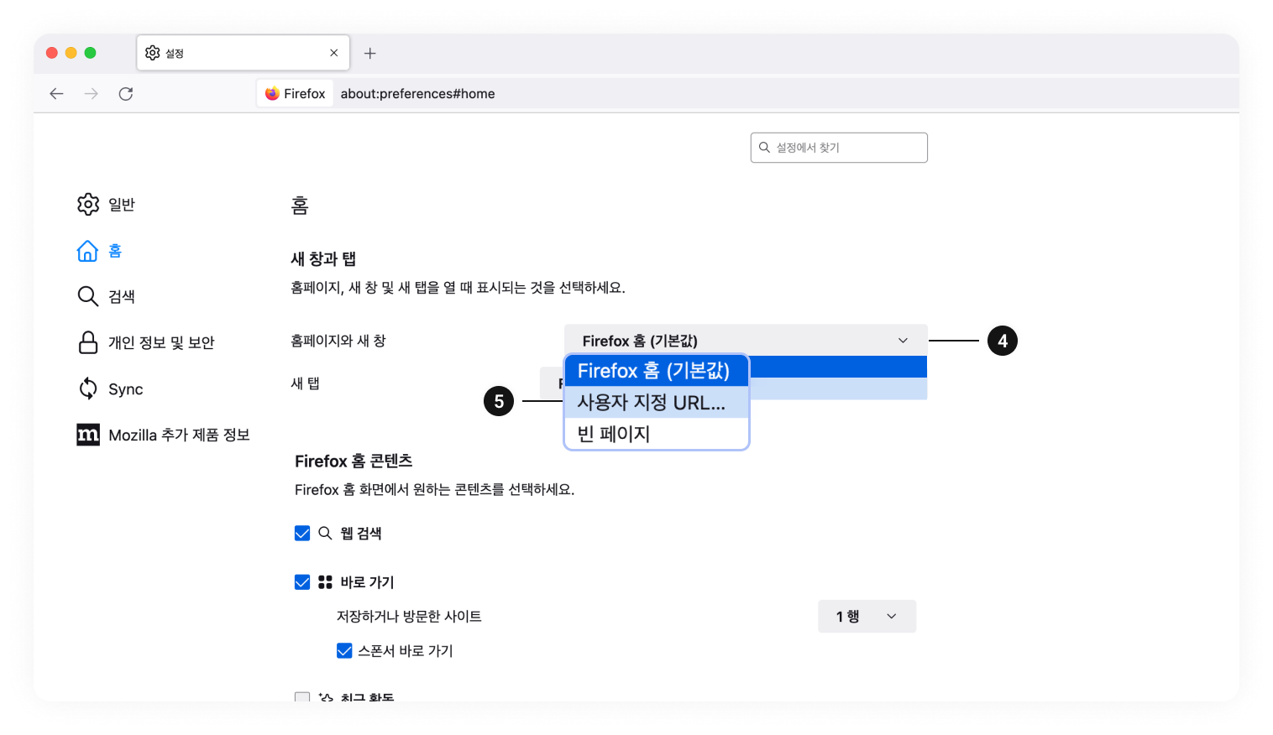
Task: Click the Firefox logo in address bar
Action: point(271,93)
